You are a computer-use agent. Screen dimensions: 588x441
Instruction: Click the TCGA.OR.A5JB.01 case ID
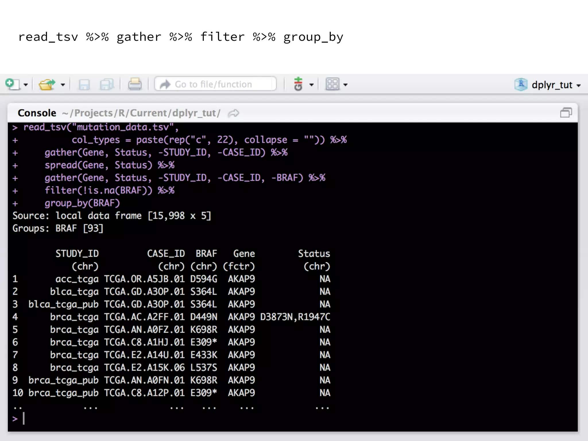coord(144,279)
